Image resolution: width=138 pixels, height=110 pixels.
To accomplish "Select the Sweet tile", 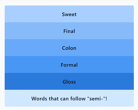I will click(69, 14).
